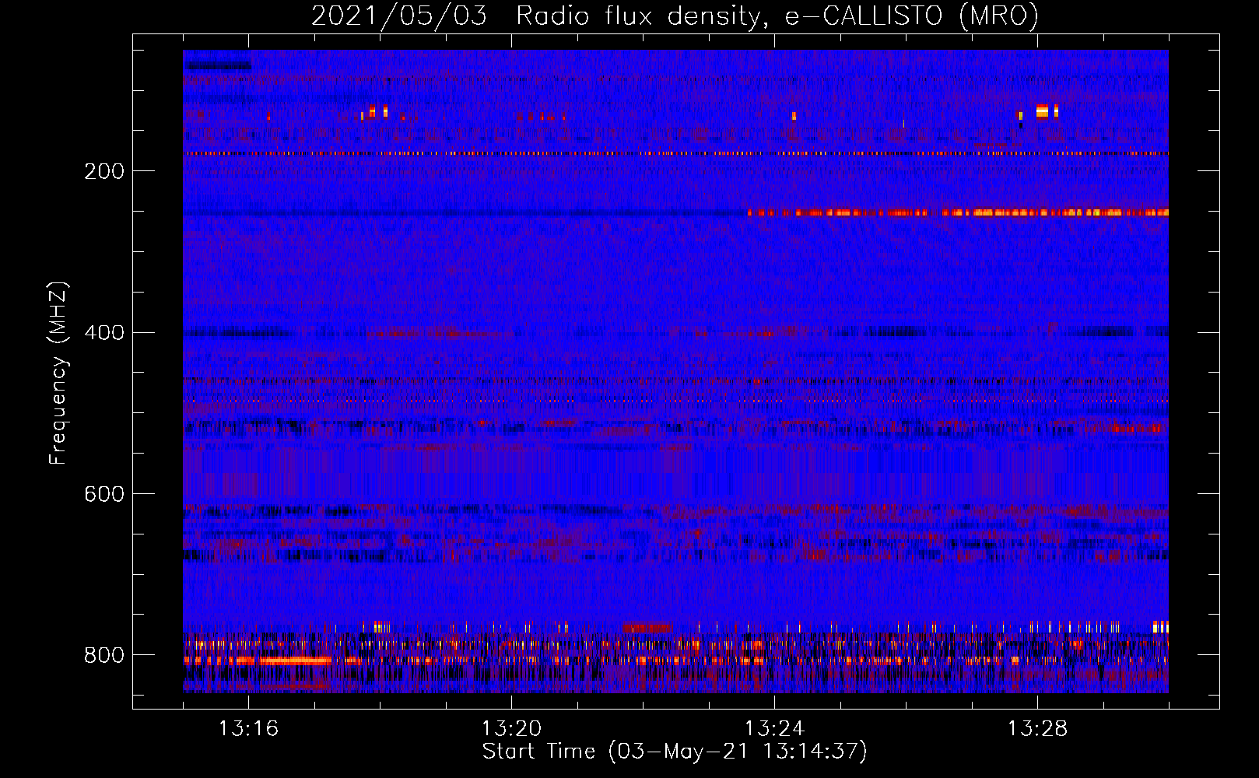Click the 200 frequency tick label
Screen dimensions: 1259x778
[x=104, y=171]
